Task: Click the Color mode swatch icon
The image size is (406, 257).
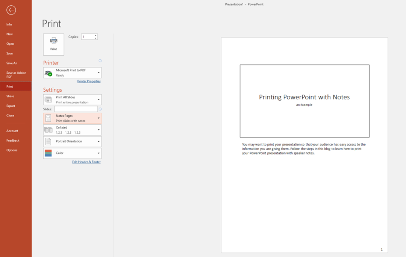Action: [48, 153]
